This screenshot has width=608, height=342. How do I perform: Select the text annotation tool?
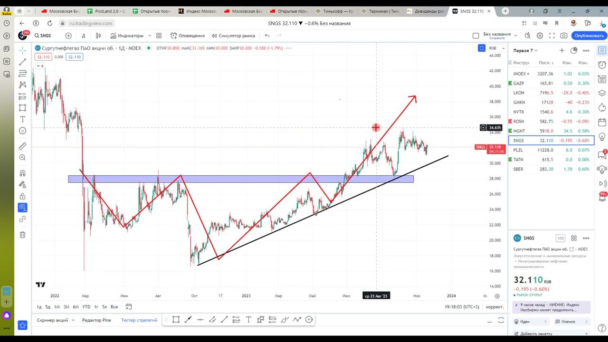(22, 119)
